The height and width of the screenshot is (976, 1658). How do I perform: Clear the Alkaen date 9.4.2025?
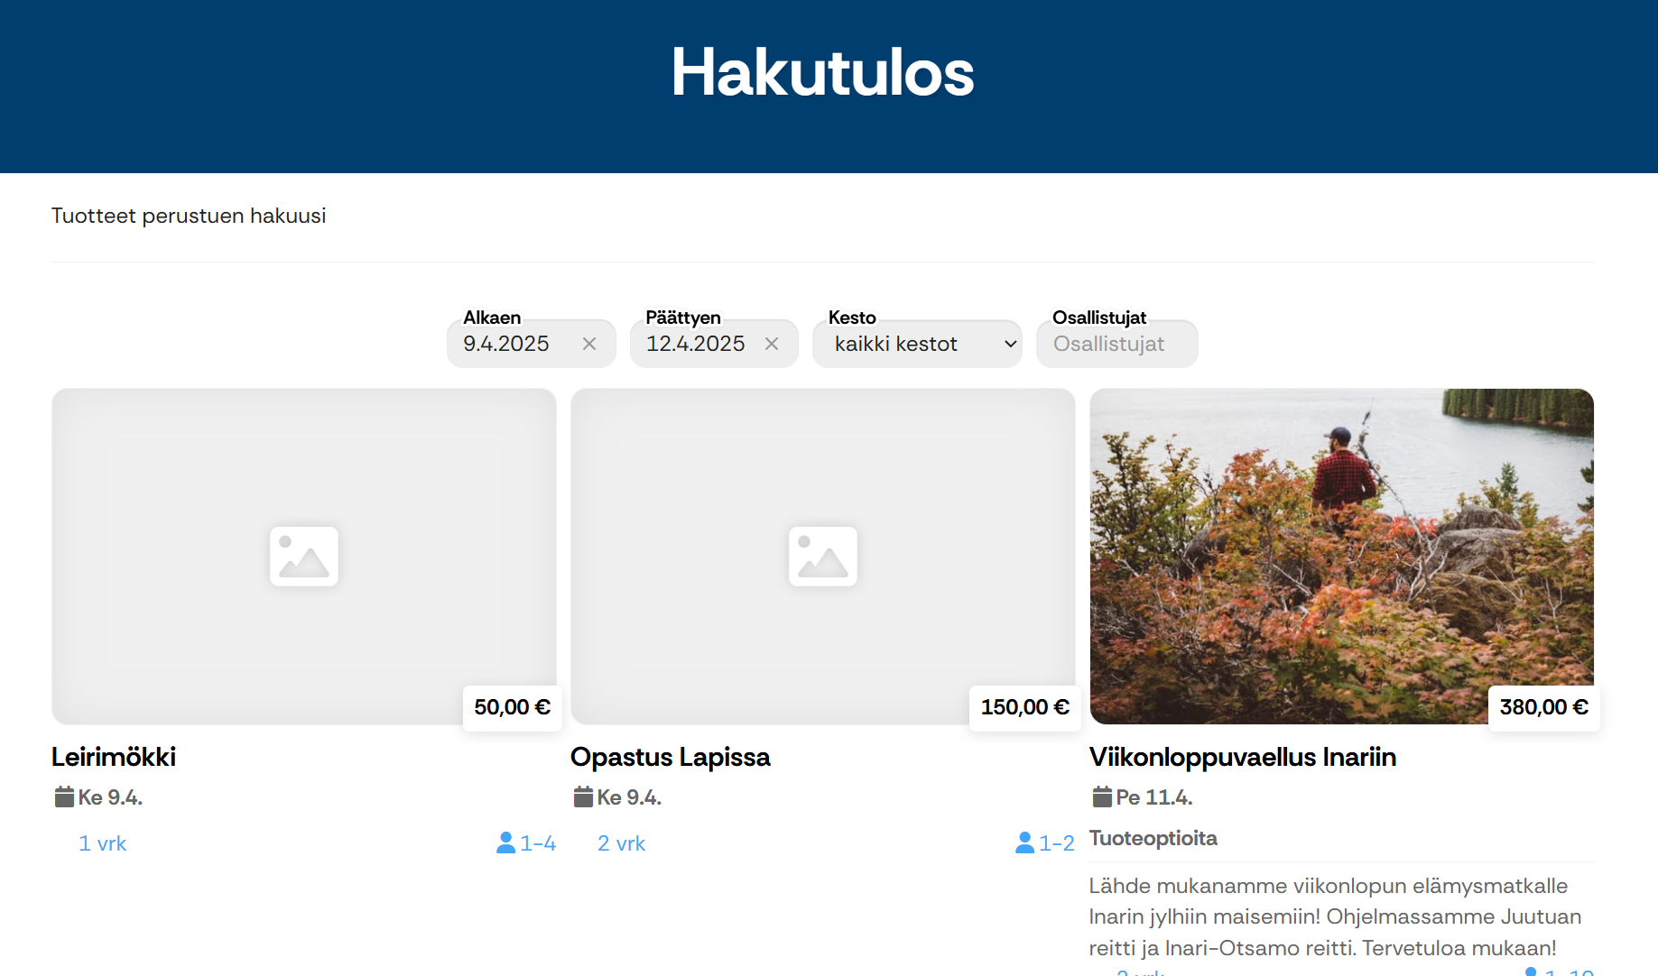click(589, 344)
